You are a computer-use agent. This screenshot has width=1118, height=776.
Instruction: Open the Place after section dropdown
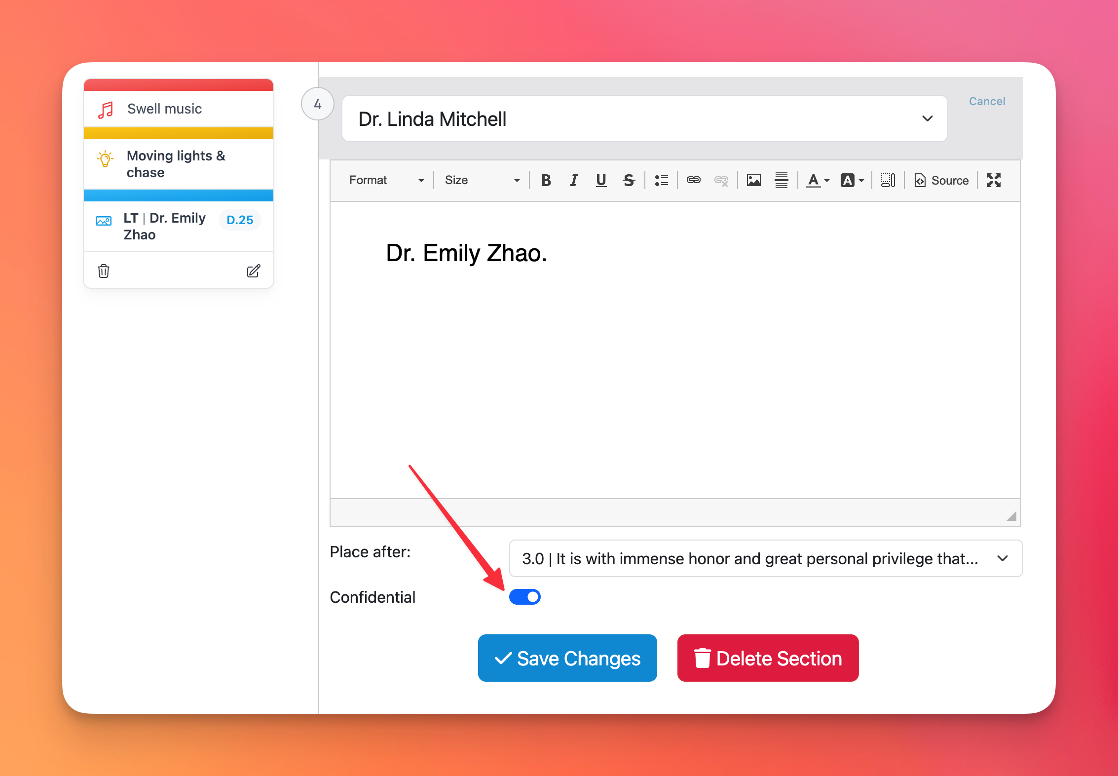[765, 558]
